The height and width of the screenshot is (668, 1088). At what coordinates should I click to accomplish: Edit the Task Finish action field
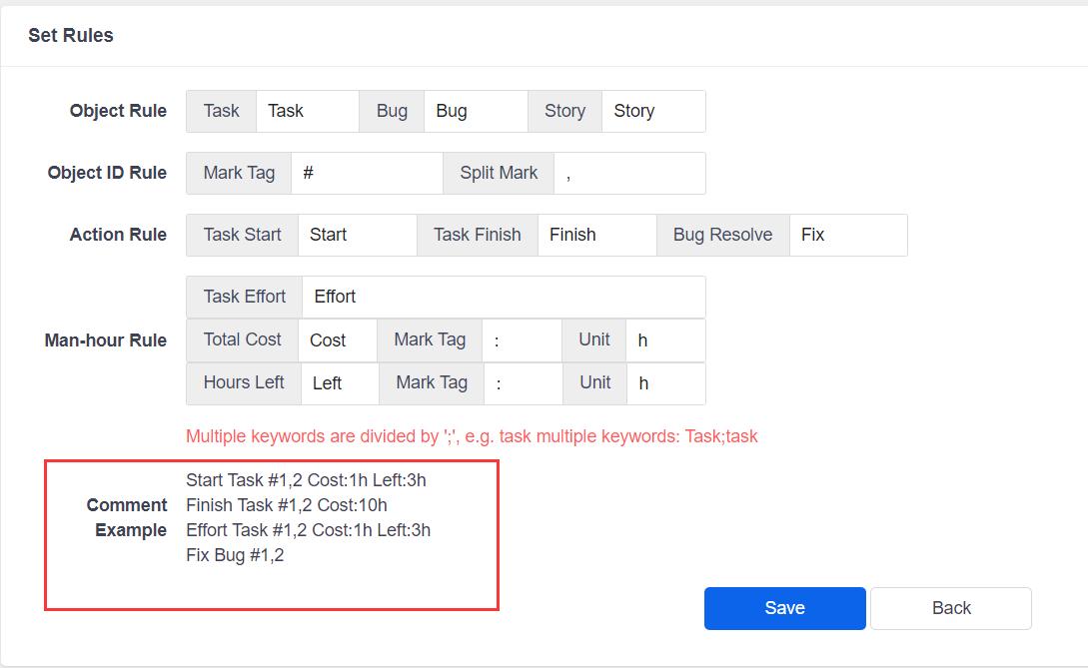click(596, 235)
